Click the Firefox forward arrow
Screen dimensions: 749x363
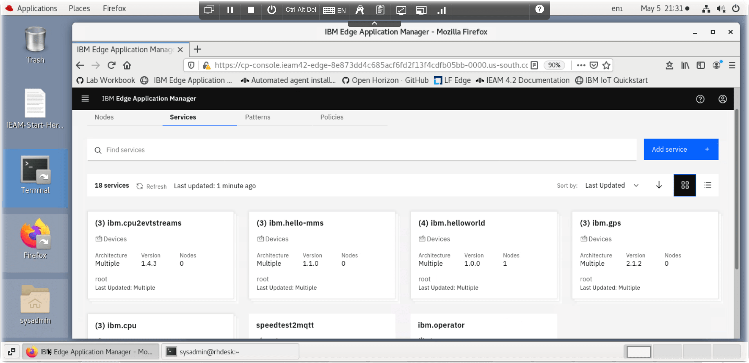click(96, 65)
